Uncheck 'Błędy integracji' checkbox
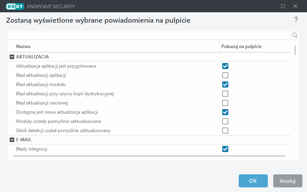The image size is (307, 192). tap(225, 149)
